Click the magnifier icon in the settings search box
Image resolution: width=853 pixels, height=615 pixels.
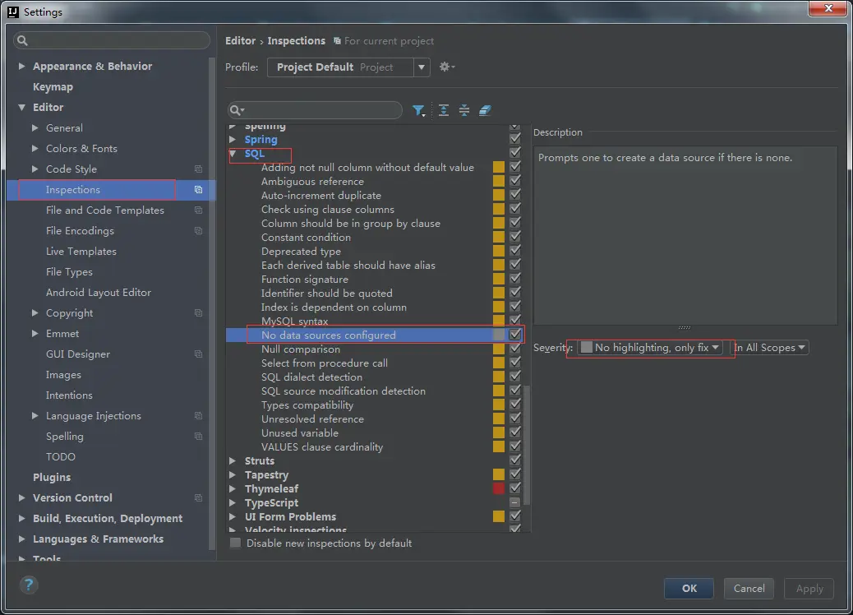(x=22, y=40)
